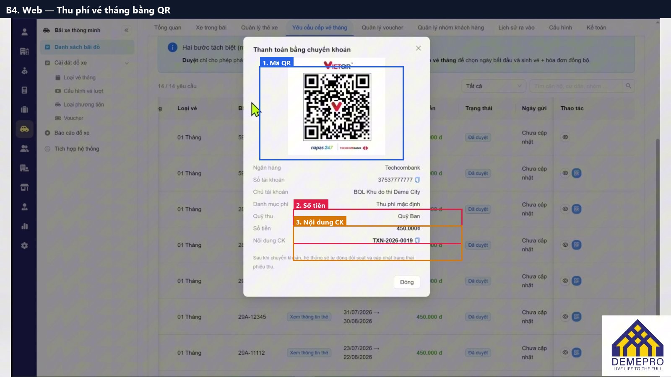Open the luggage module icon in the left rail

[x=25, y=109]
